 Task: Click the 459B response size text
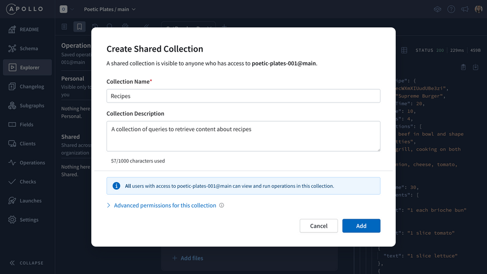475,50
